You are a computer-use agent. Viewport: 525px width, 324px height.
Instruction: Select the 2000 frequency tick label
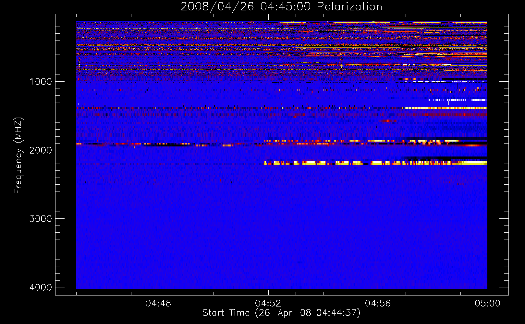[41, 150]
